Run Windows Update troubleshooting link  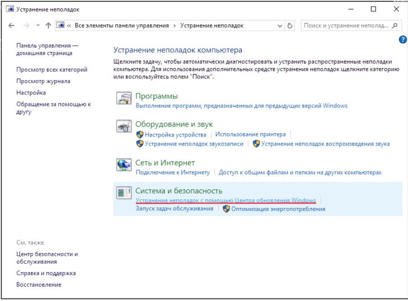tap(226, 200)
